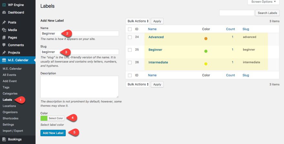Click the Pages icon in sidebar
This screenshot has height=144, width=284.
point(4,37)
